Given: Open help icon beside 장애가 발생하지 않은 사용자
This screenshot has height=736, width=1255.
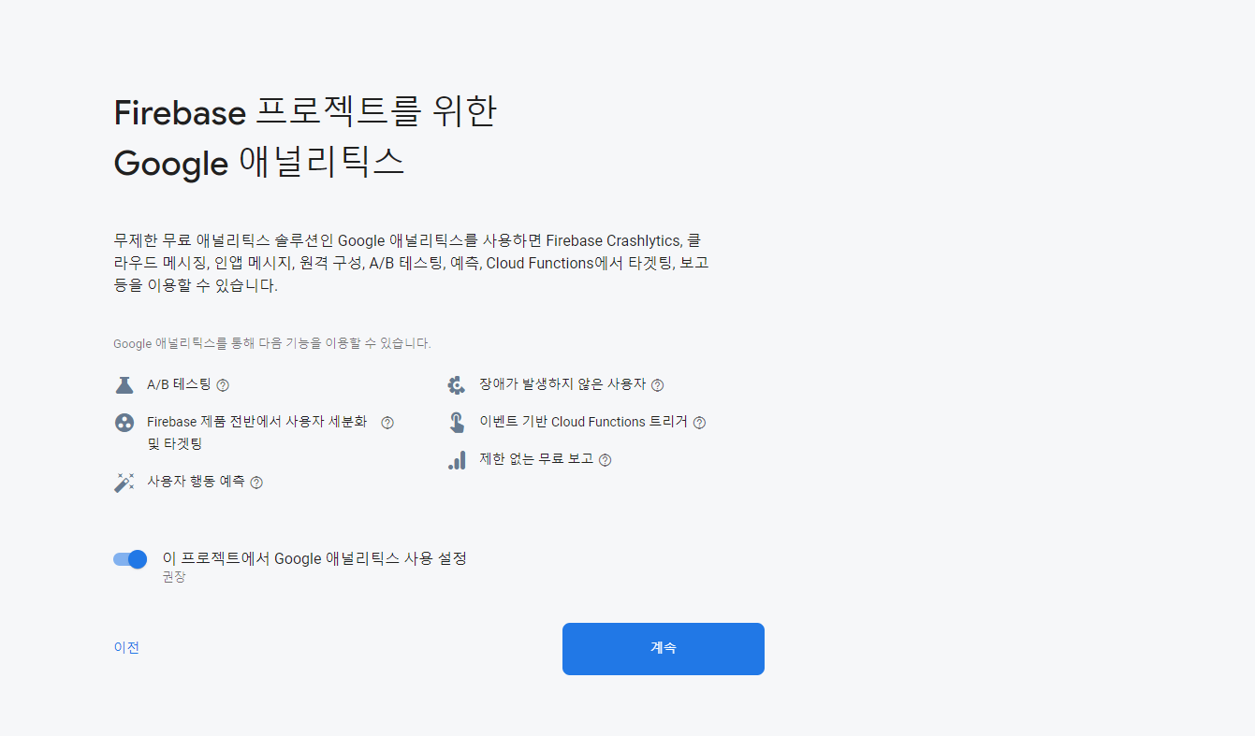Looking at the screenshot, I should 658,385.
